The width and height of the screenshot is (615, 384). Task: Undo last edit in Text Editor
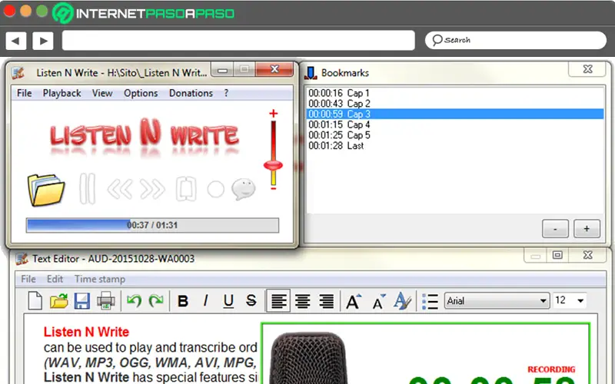134,301
